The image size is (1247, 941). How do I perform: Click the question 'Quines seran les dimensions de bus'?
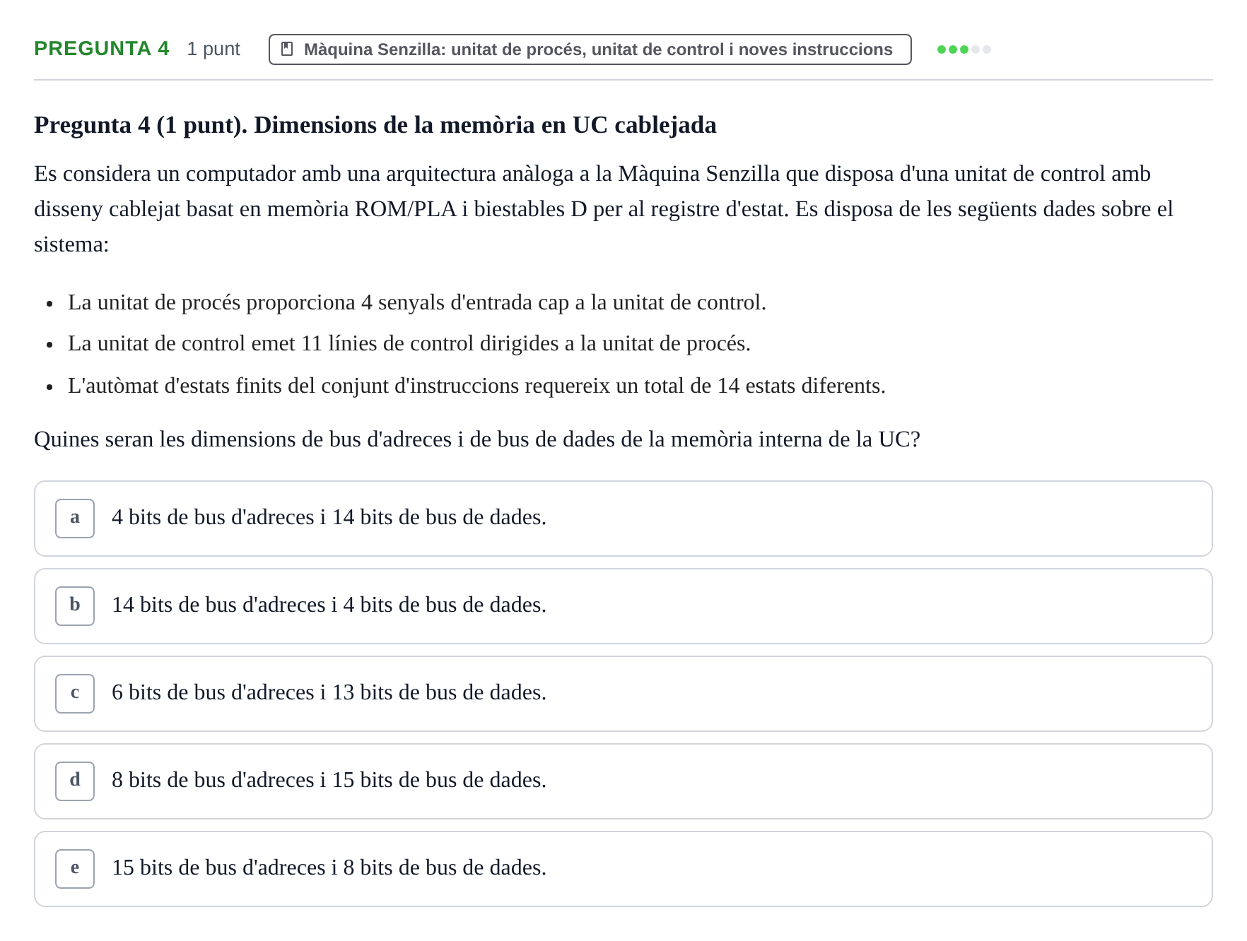click(477, 439)
